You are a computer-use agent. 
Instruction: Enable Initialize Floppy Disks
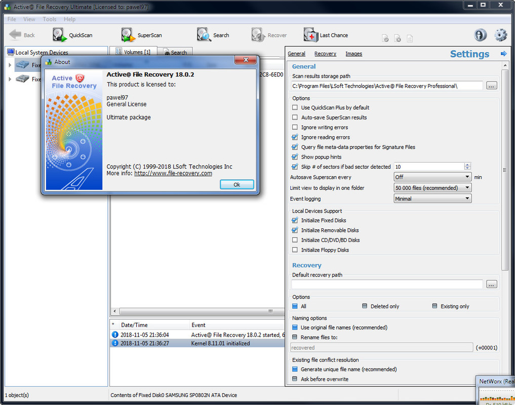point(295,250)
